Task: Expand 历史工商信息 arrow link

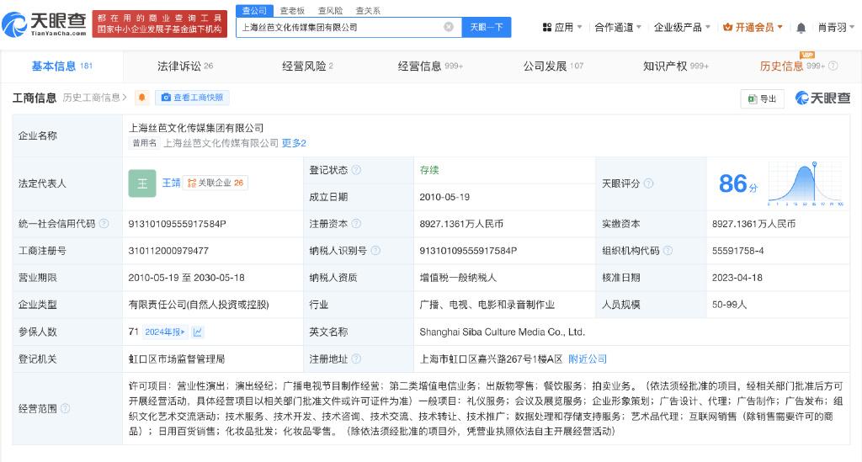Action: pos(94,98)
